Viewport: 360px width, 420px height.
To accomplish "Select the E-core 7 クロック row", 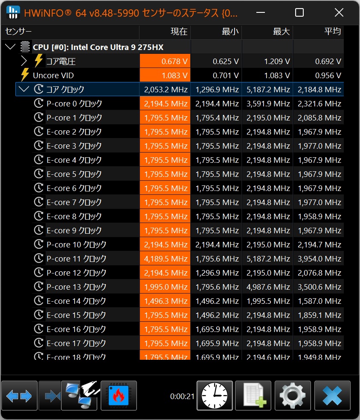I will (188, 202).
